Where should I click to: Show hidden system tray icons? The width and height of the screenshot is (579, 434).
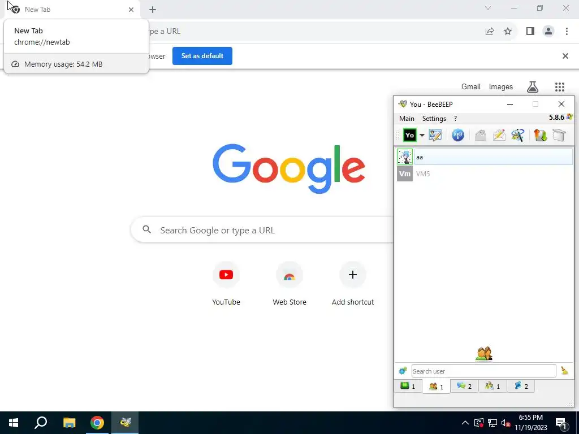[465, 423]
